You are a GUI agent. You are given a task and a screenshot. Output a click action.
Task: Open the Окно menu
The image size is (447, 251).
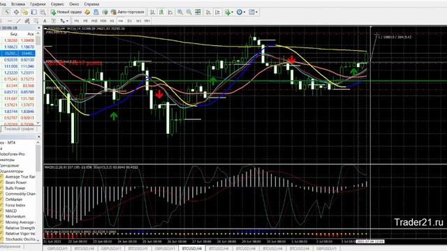pyautogui.click(x=74, y=4)
